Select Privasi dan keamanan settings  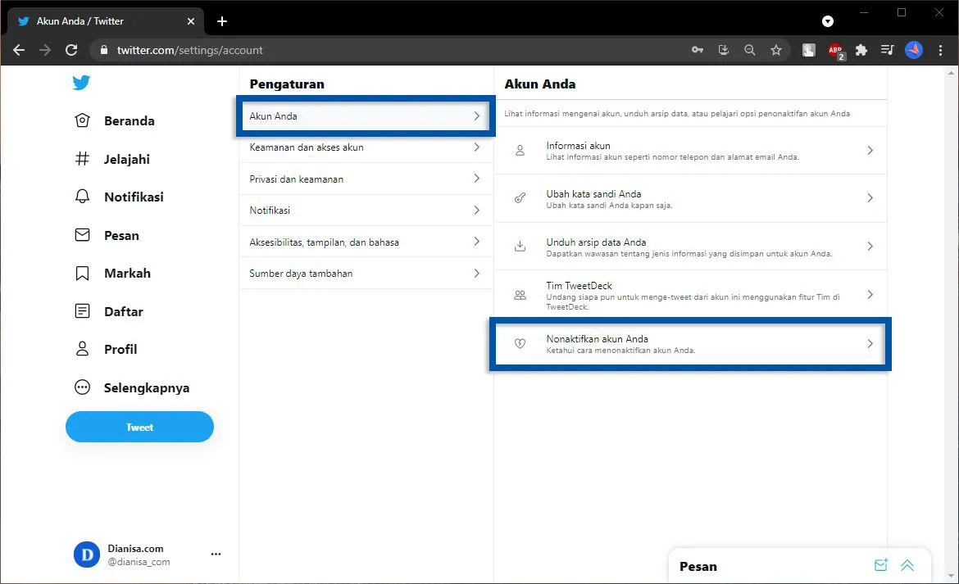click(365, 179)
